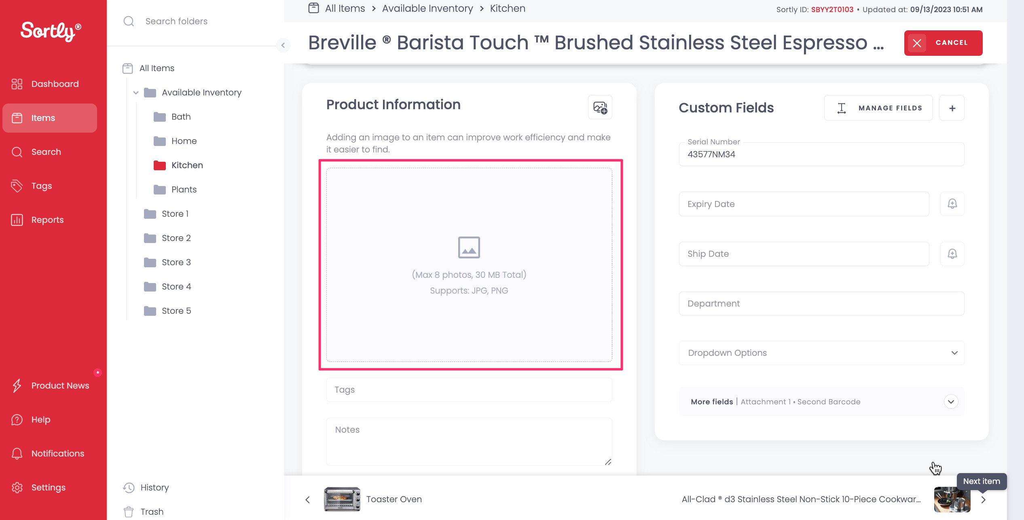The width and height of the screenshot is (1024, 520).
Task: Collapse the folder panel with the arrow
Action: tap(283, 45)
